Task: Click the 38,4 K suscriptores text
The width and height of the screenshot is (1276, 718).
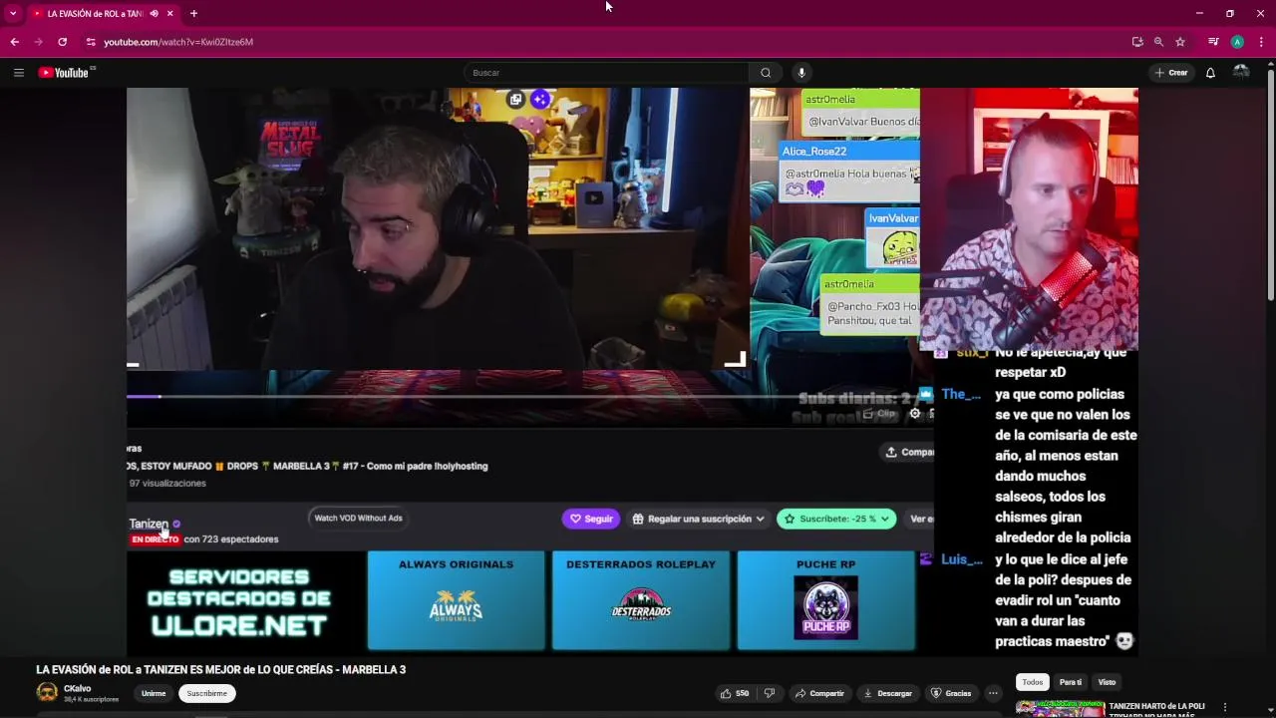Action: [91, 700]
